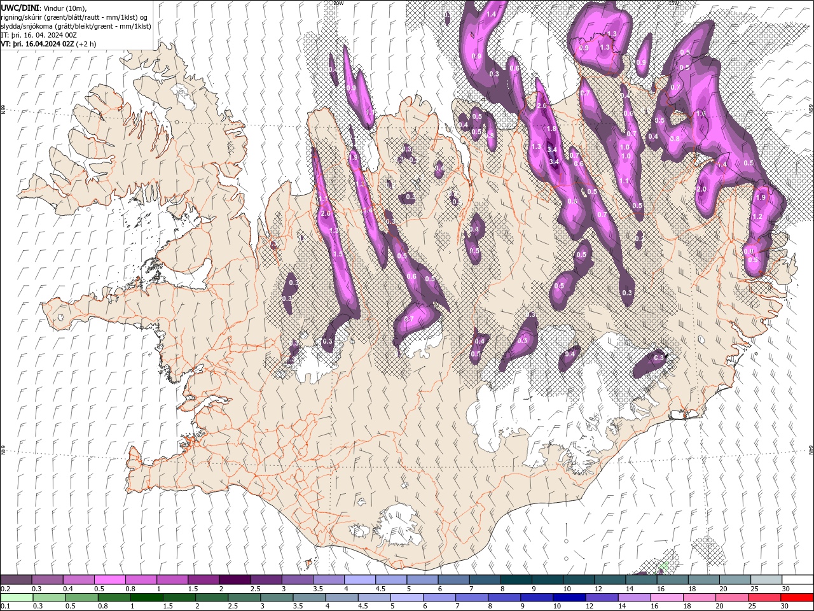Pick the bright red swatch after 30 in bottom row
Screen dimensions: 814x611
point(797,598)
